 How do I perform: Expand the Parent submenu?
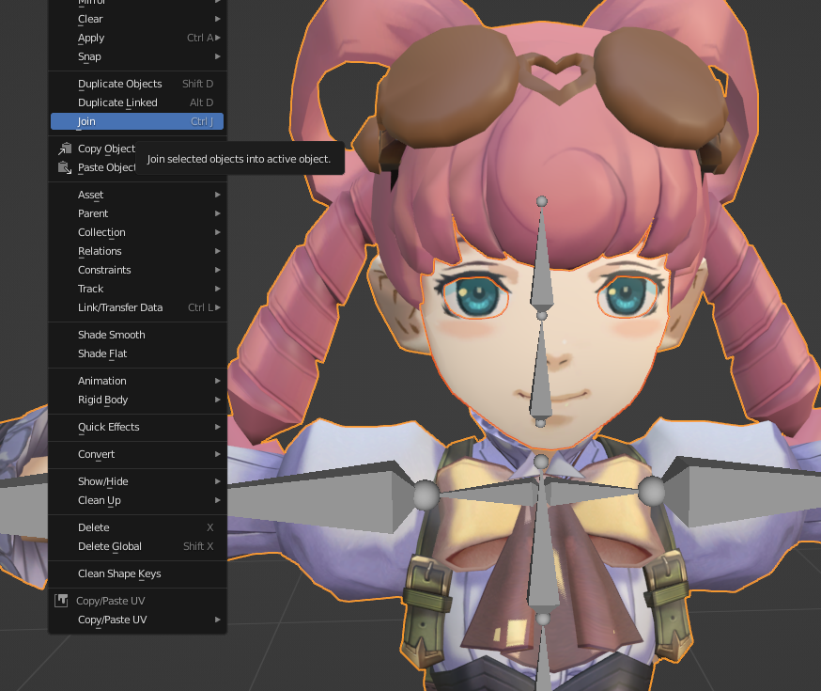(x=137, y=213)
